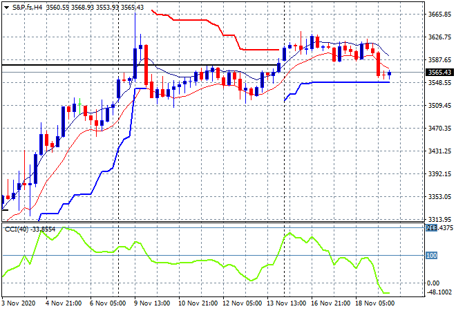Click the 10 Nov 21:00 time label
The width and height of the screenshot is (456, 311).
(198, 303)
